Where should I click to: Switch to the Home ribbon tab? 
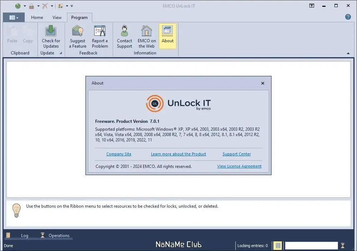(x=37, y=18)
